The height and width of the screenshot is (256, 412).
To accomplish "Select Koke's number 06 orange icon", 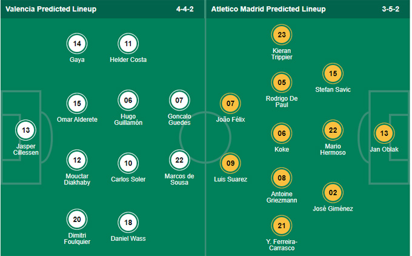I will (282, 133).
